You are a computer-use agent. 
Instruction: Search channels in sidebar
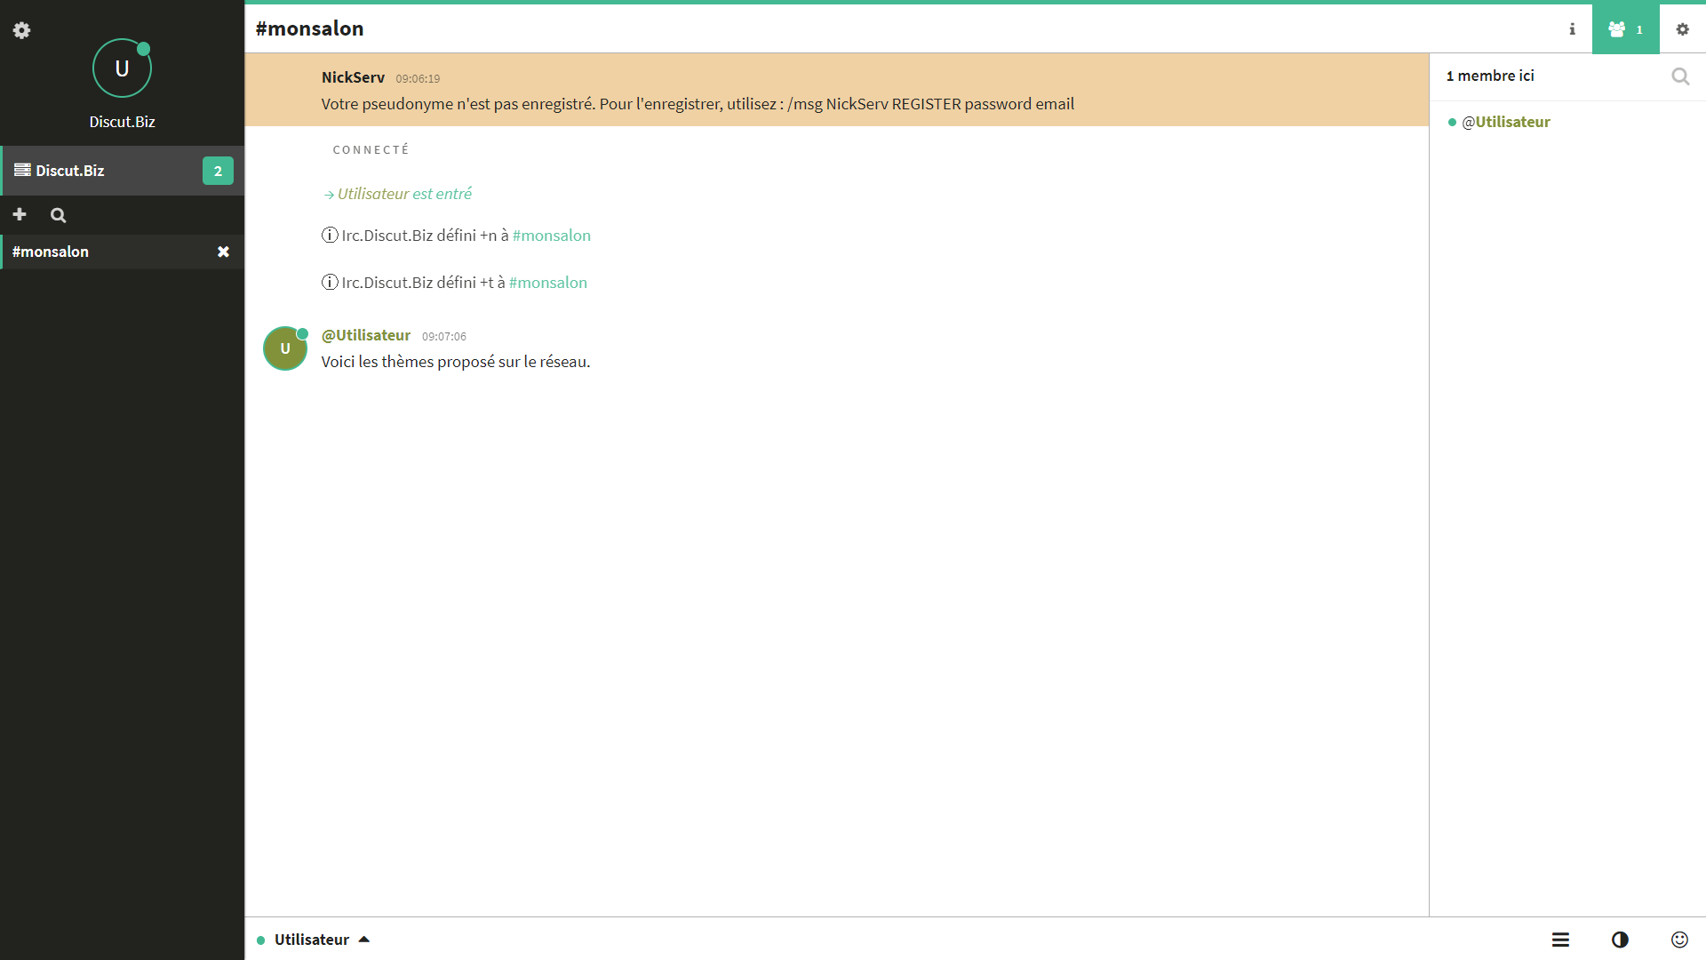[58, 215]
